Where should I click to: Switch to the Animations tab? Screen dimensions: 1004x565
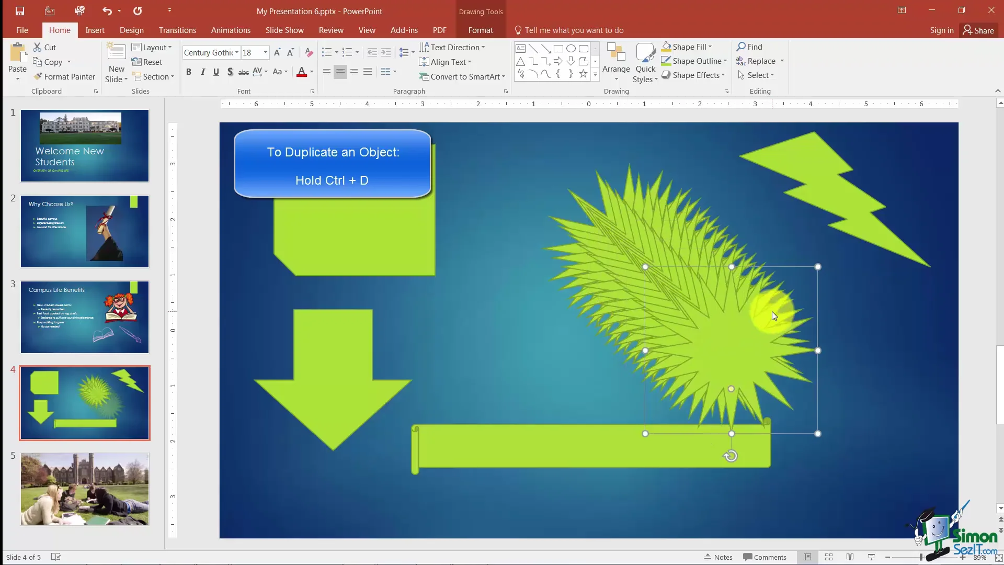coord(231,30)
